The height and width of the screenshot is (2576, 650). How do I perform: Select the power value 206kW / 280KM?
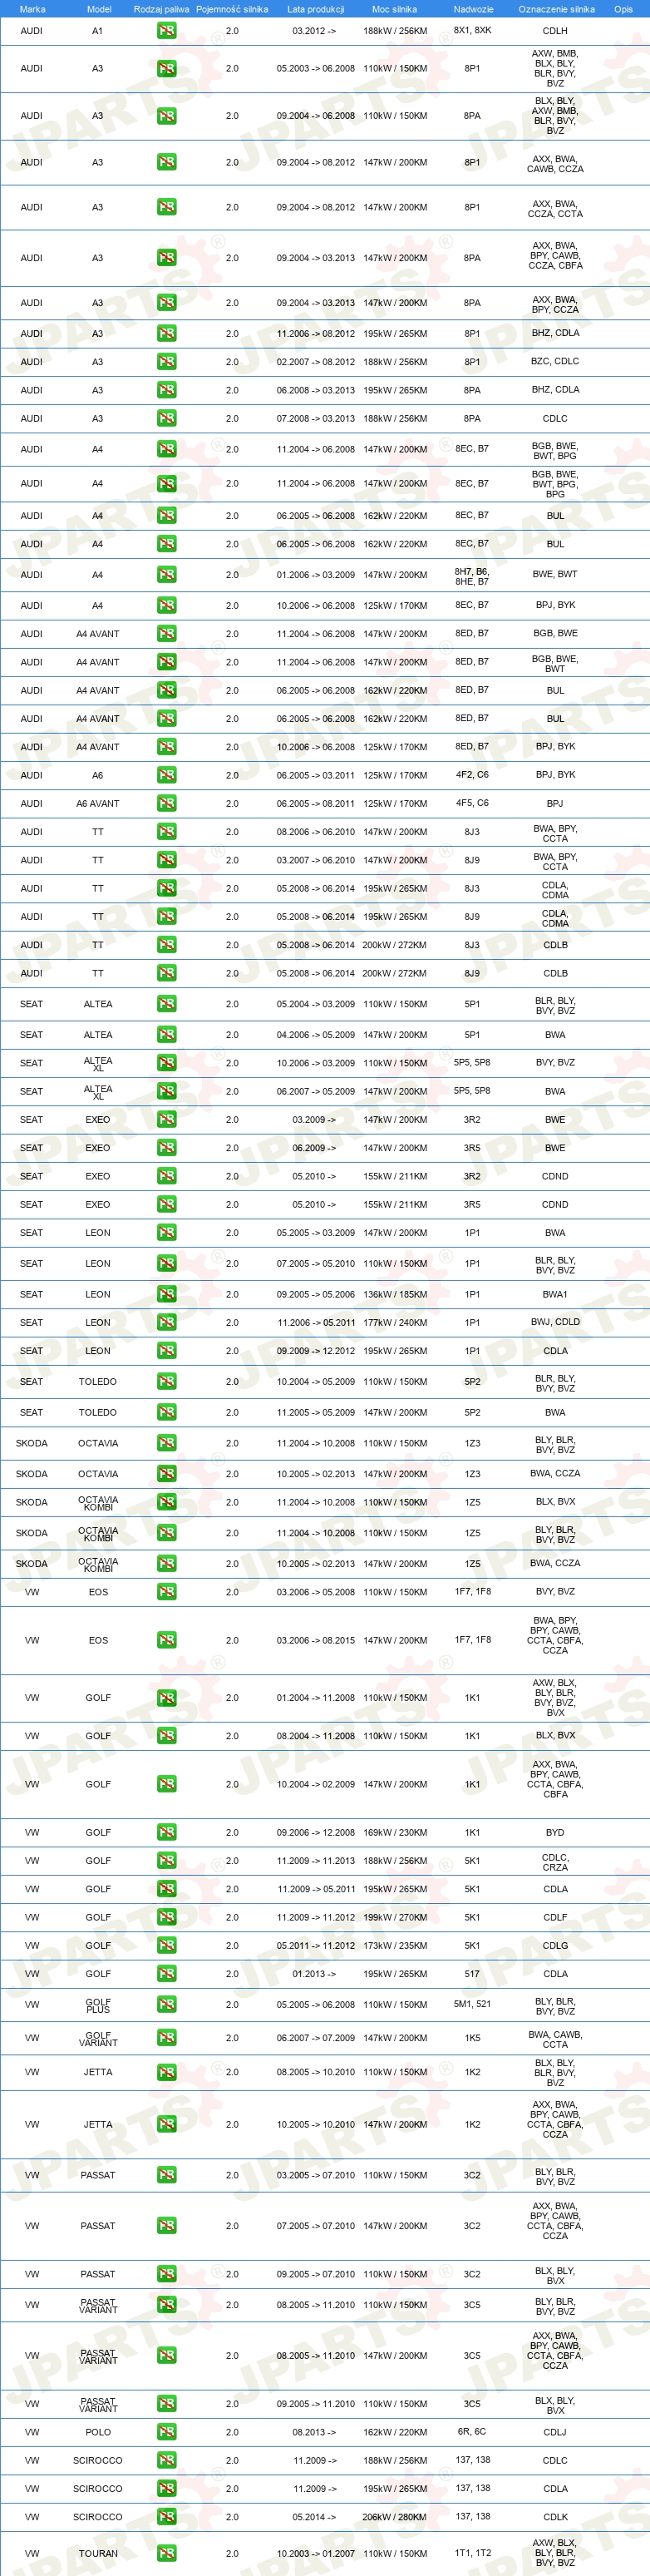pos(394,2517)
